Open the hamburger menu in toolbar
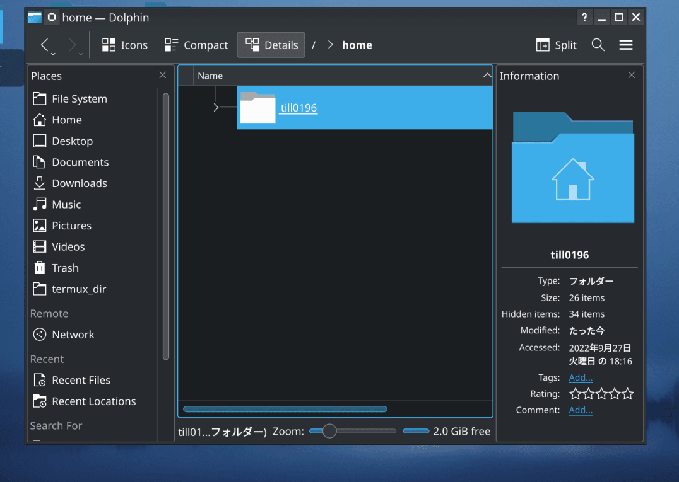Image resolution: width=679 pixels, height=482 pixels. [x=625, y=45]
